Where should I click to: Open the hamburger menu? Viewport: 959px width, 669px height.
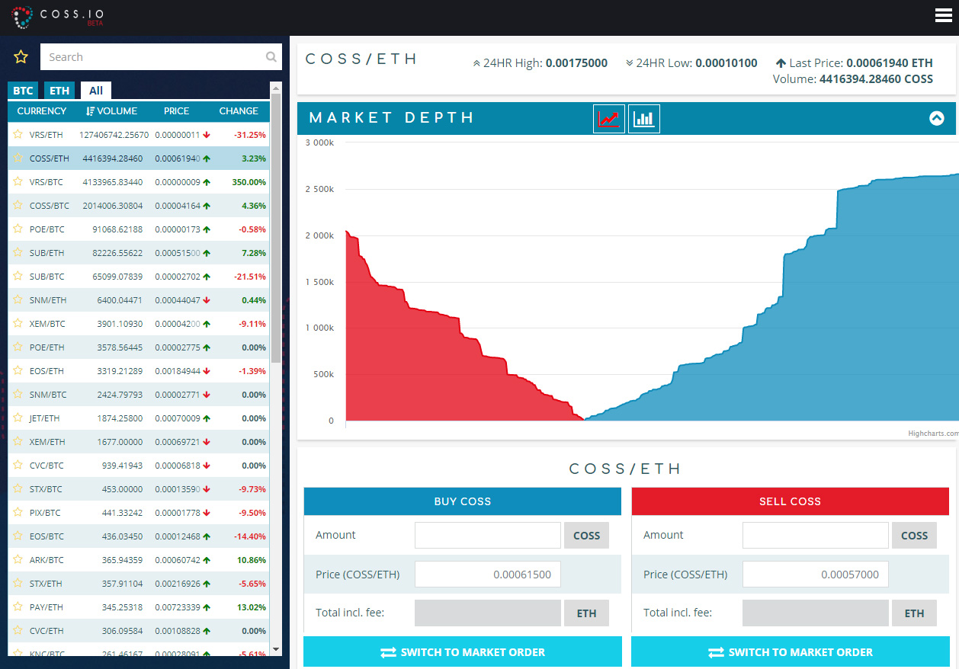coord(943,15)
